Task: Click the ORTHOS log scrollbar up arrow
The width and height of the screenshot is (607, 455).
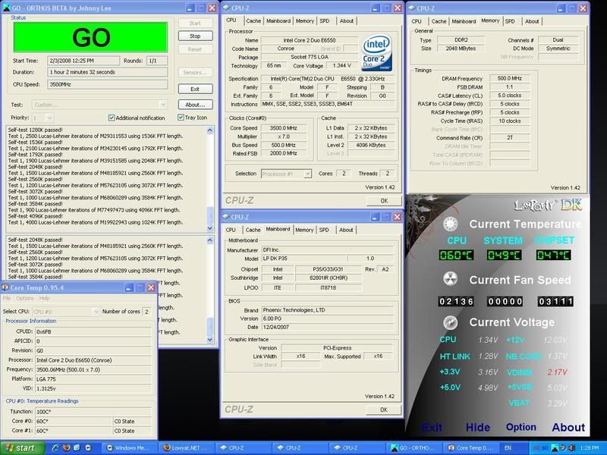Action: click(209, 130)
